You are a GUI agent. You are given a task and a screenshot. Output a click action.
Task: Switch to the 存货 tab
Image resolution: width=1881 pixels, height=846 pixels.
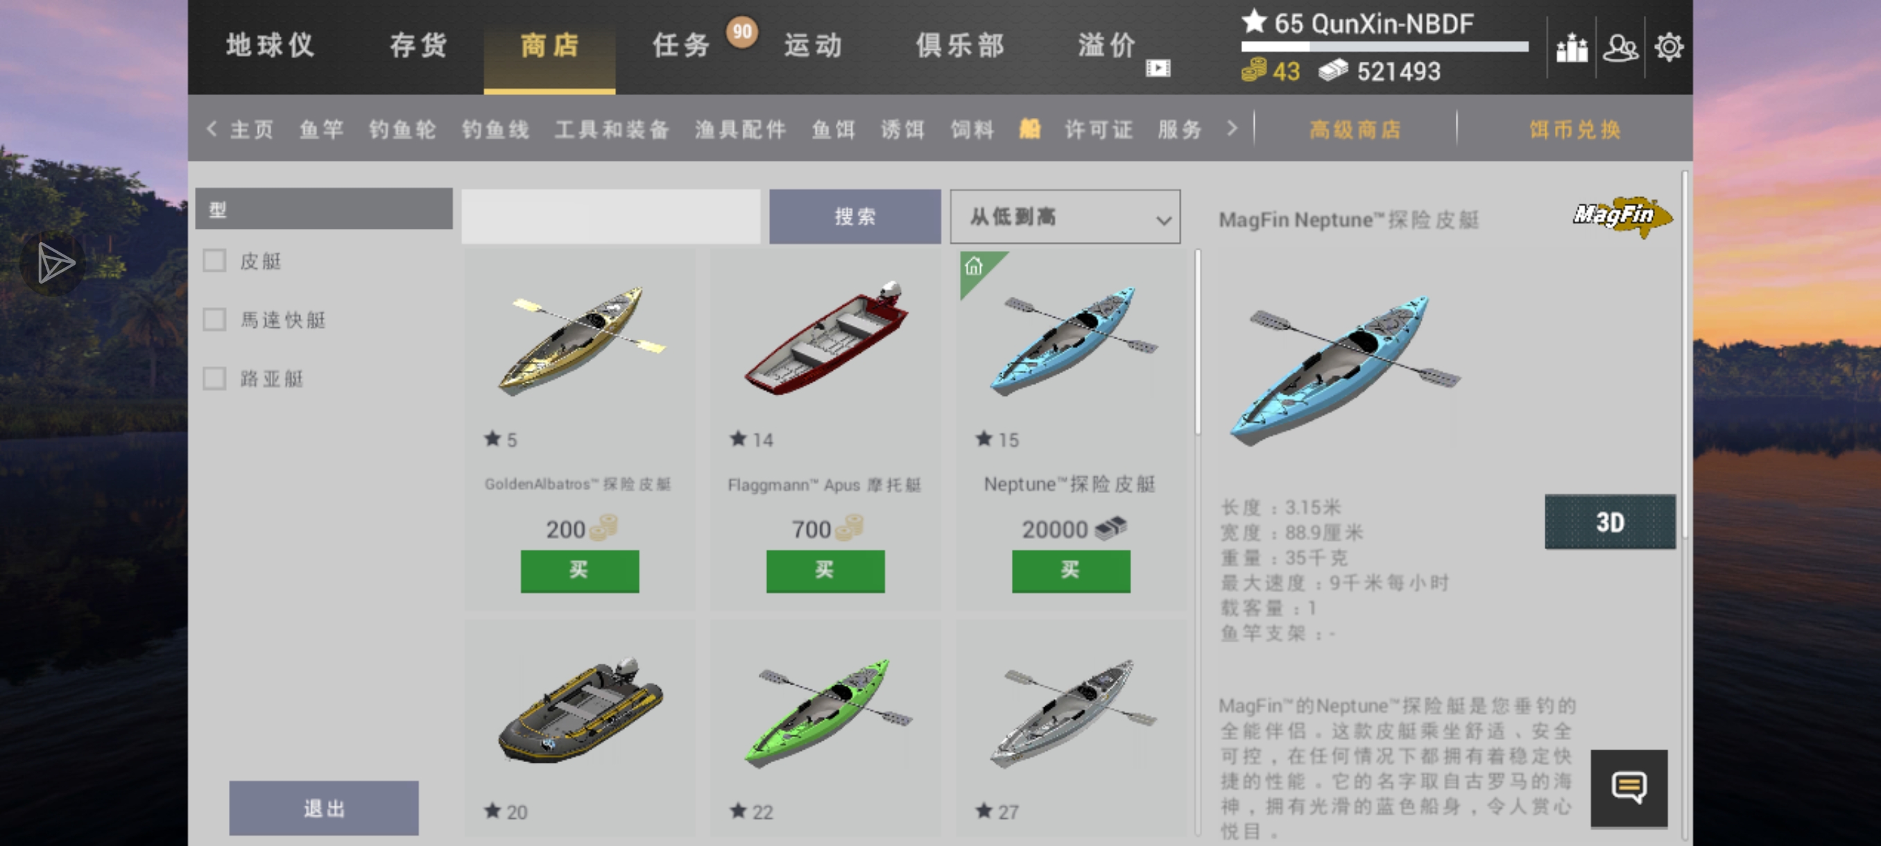click(x=418, y=46)
